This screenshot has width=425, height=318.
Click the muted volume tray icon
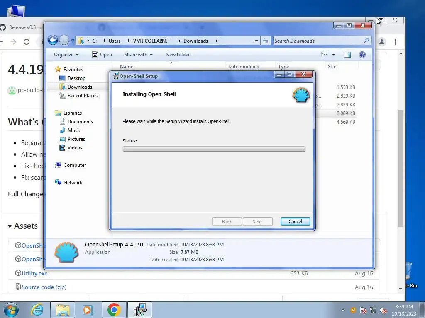click(x=383, y=311)
